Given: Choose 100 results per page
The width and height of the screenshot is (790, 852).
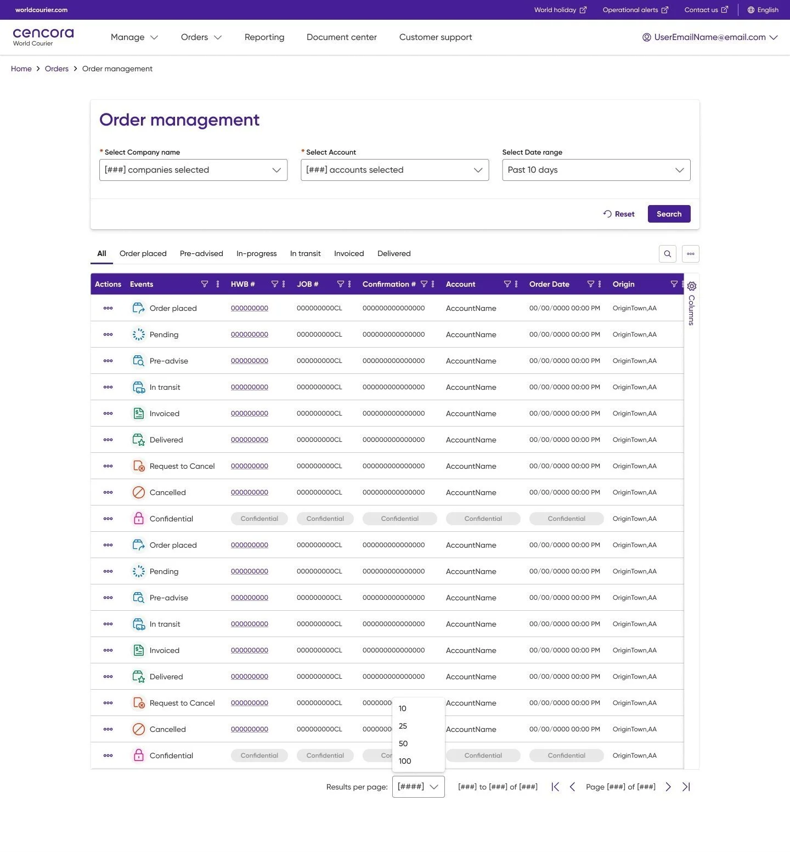Looking at the screenshot, I should [x=418, y=761].
